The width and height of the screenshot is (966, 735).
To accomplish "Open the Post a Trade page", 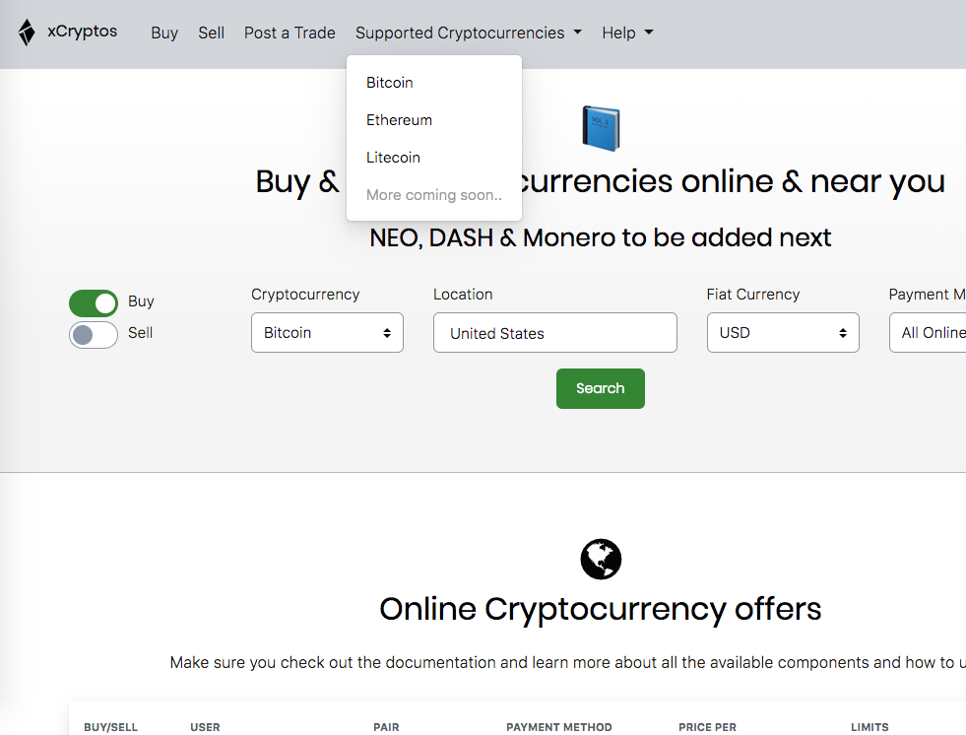I will [290, 33].
